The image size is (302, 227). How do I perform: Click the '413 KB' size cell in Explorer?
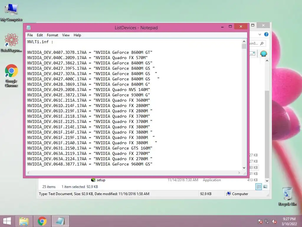(x=252, y=180)
